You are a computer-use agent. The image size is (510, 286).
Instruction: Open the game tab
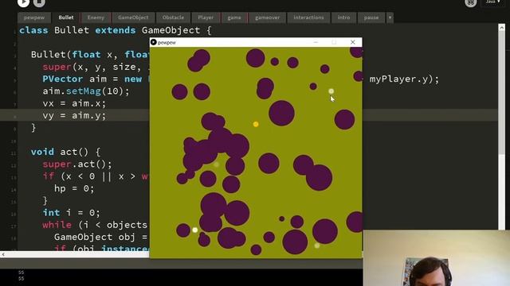[234, 17]
